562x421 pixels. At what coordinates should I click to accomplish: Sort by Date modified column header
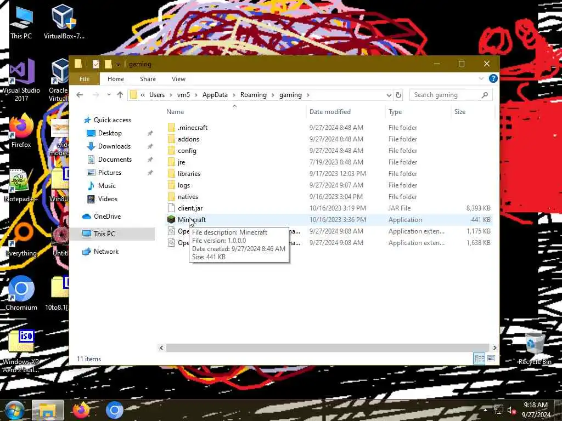click(346, 112)
